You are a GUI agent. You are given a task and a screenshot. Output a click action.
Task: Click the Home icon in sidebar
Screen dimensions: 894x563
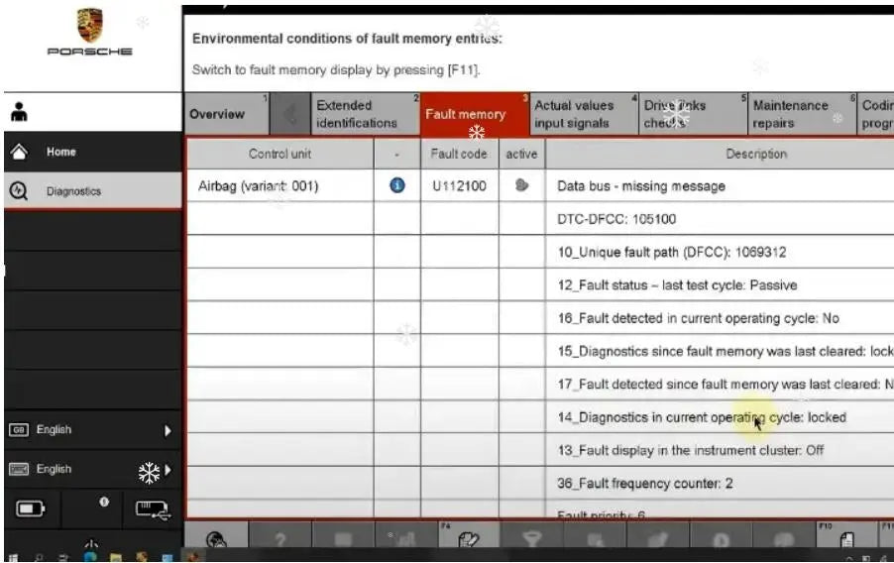pyautogui.click(x=17, y=153)
